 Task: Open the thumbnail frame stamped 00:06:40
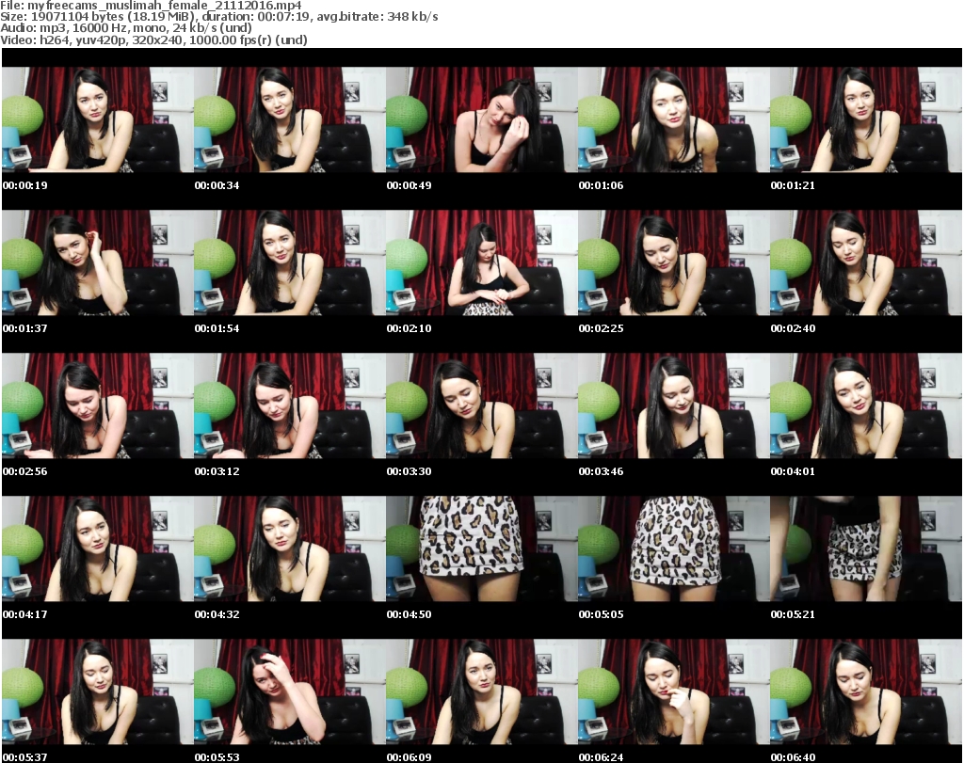click(866, 692)
